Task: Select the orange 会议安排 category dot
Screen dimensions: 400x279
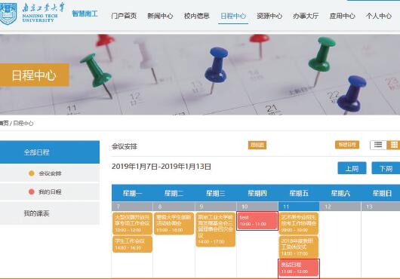Action: click(32, 173)
